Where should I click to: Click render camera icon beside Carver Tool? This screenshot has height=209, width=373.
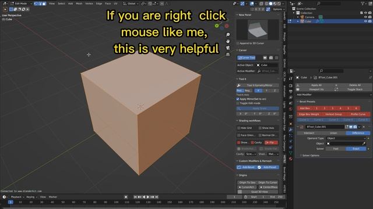(x=271, y=57)
